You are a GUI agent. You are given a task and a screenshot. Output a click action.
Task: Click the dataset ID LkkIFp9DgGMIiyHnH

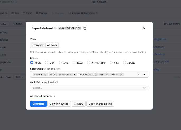coord(70,28)
